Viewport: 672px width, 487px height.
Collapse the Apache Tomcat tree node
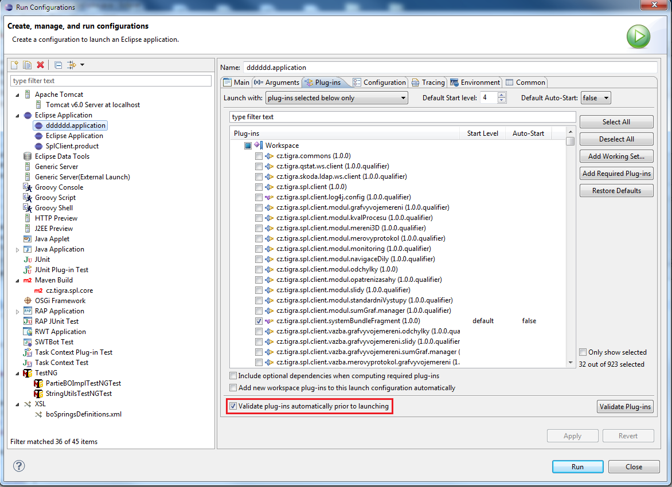point(17,95)
